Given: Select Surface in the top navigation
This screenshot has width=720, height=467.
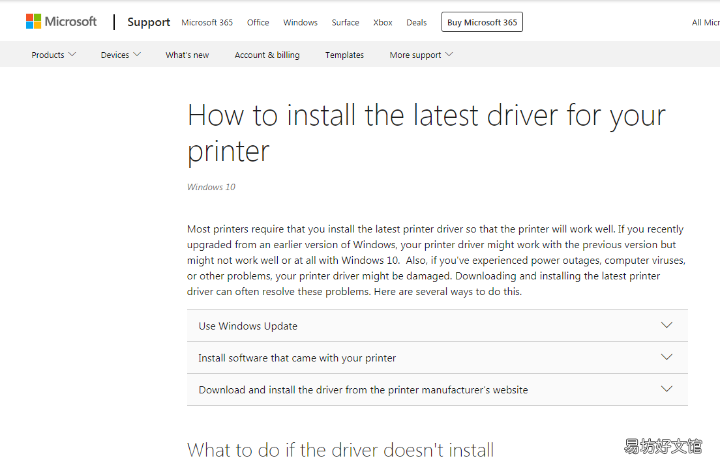Looking at the screenshot, I should pyautogui.click(x=345, y=23).
